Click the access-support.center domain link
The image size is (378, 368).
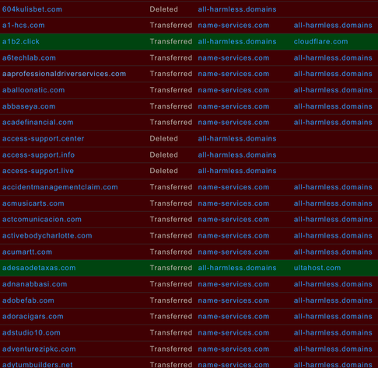coord(43,139)
